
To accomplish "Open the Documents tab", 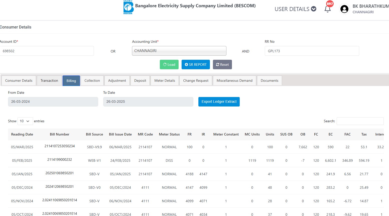I will point(270,80).
